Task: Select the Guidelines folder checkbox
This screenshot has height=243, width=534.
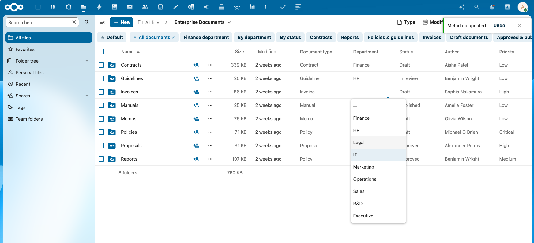Action: [x=101, y=78]
